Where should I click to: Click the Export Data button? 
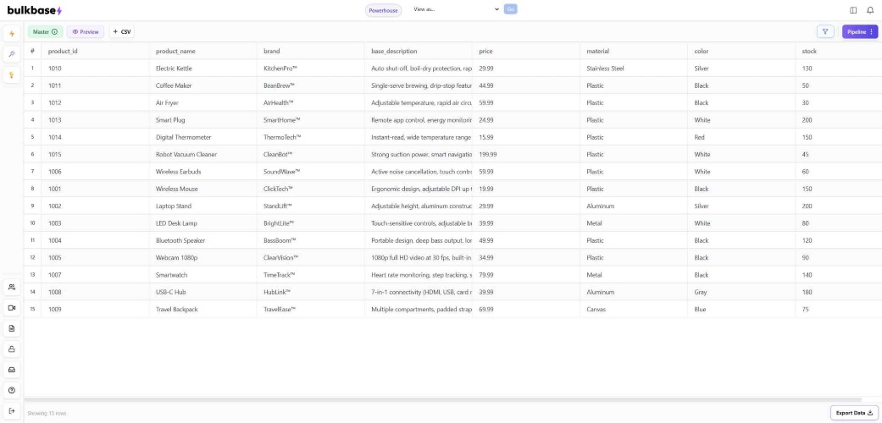tap(854, 413)
